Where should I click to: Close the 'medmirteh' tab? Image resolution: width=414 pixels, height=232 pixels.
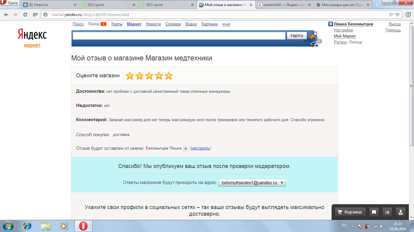pos(309,5)
